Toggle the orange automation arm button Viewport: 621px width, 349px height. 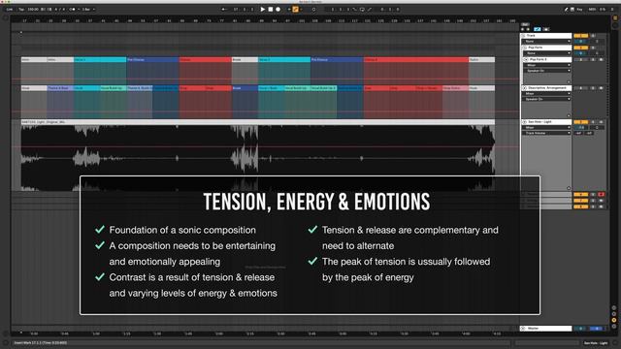click(295, 9)
